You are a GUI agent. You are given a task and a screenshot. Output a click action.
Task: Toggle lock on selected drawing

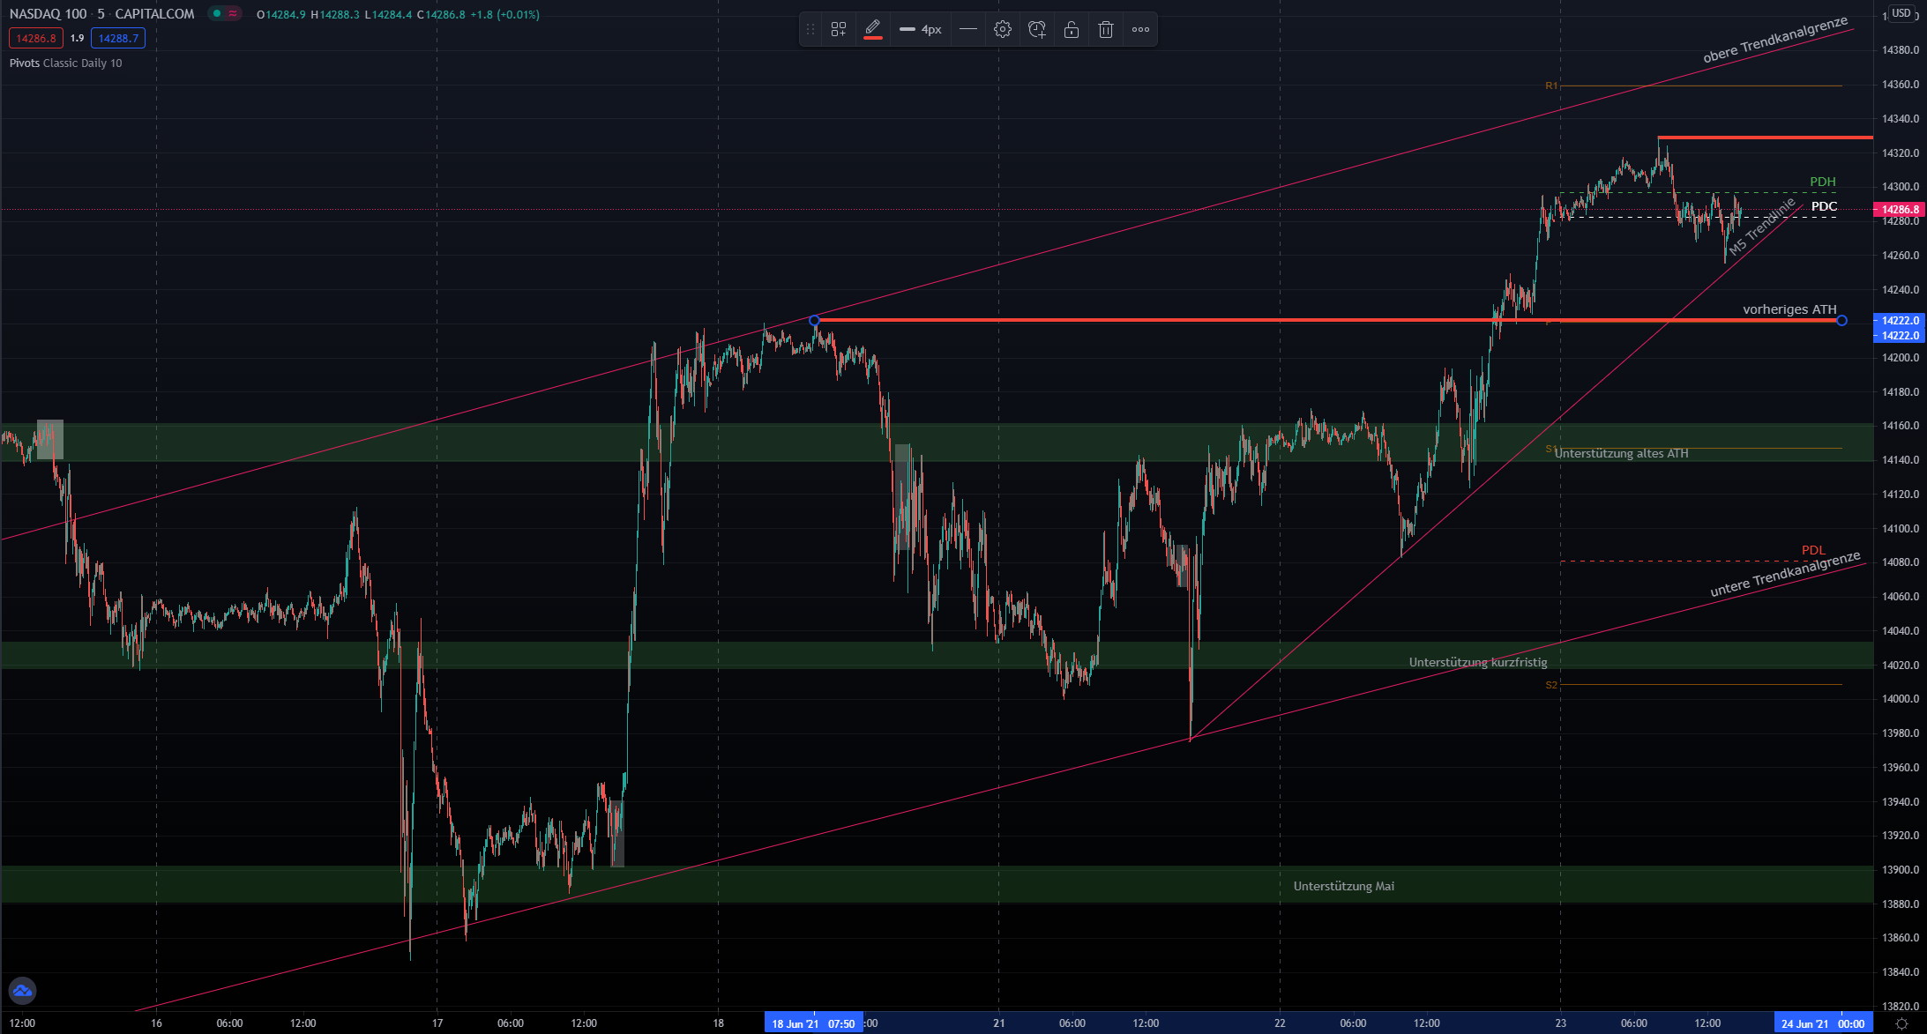pyautogui.click(x=1072, y=30)
